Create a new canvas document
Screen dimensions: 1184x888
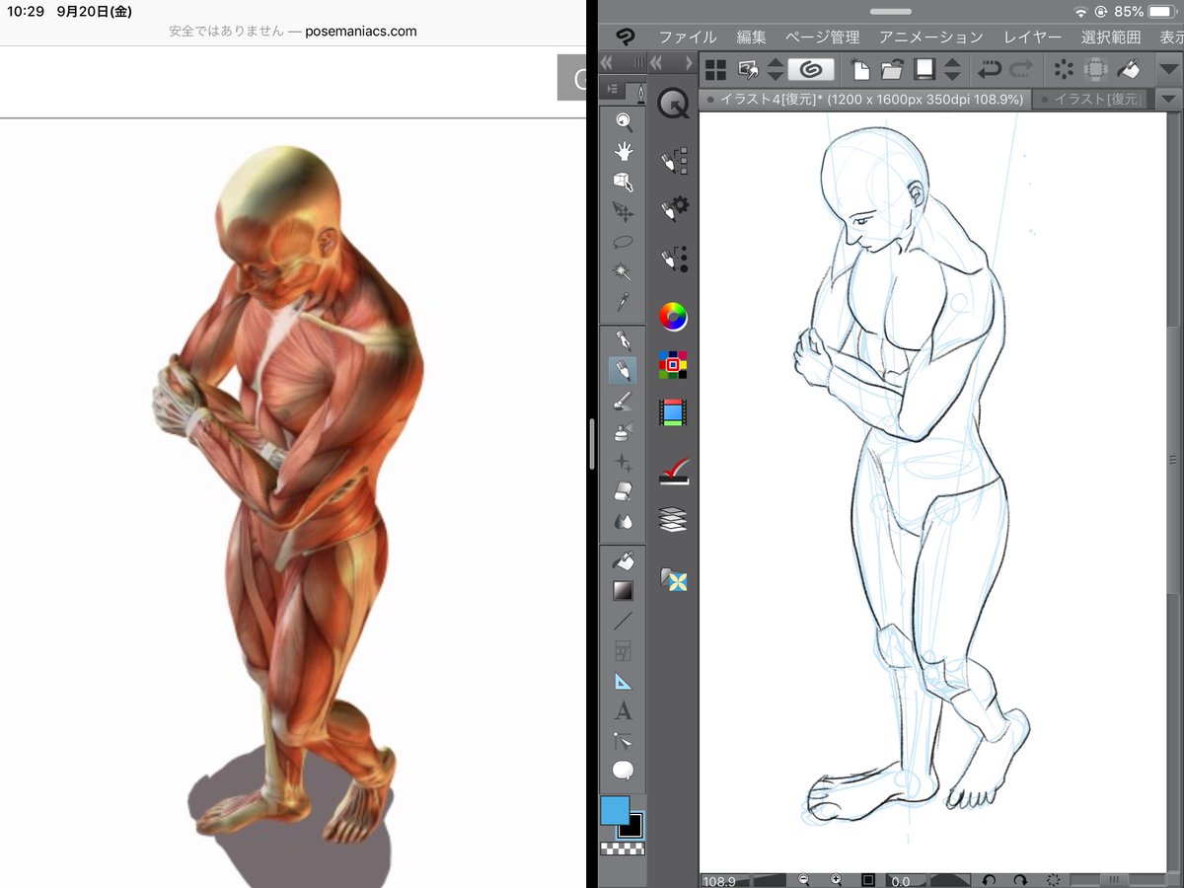tap(860, 70)
